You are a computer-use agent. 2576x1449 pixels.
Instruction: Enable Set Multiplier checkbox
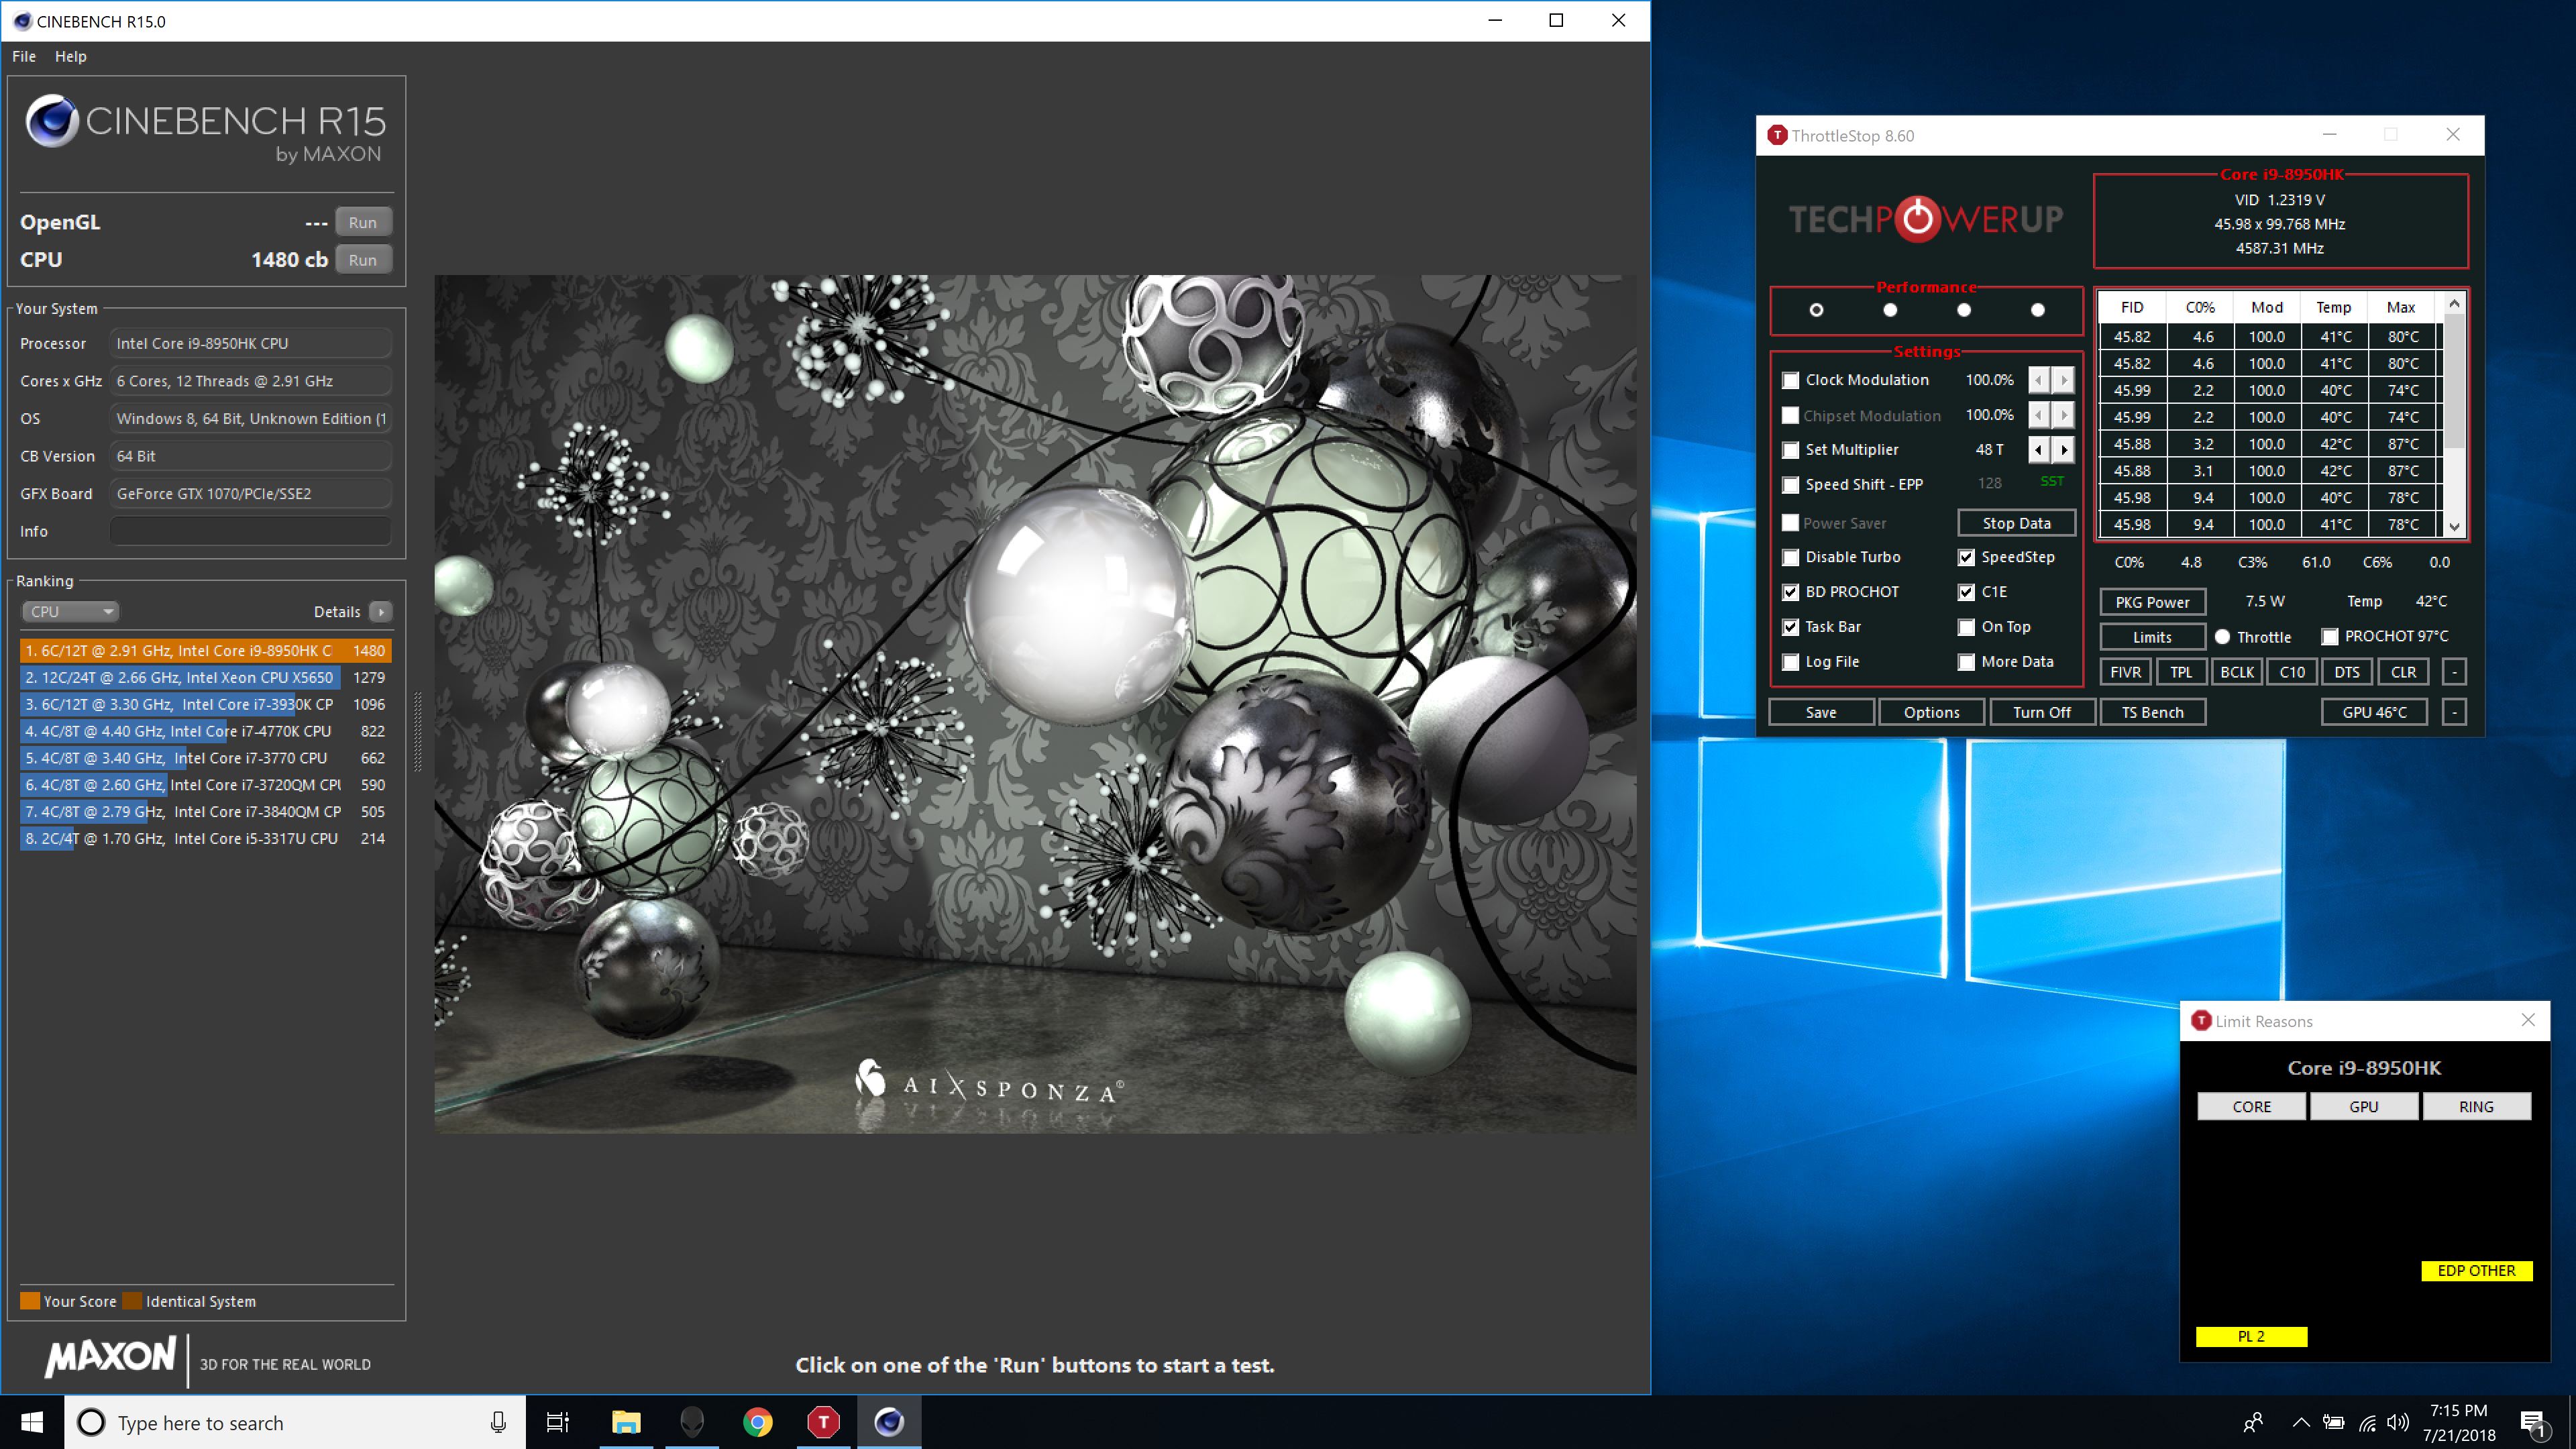[x=1791, y=450]
